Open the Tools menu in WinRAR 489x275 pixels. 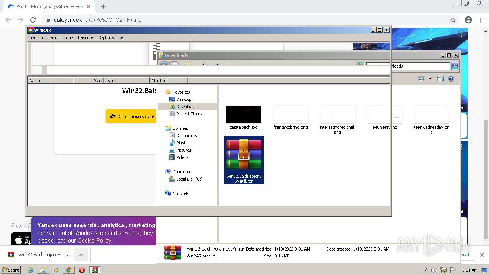point(69,37)
